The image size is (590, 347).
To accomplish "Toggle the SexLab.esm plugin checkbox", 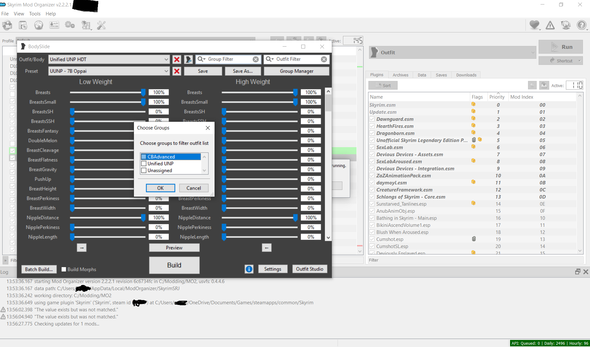I will (x=372, y=147).
